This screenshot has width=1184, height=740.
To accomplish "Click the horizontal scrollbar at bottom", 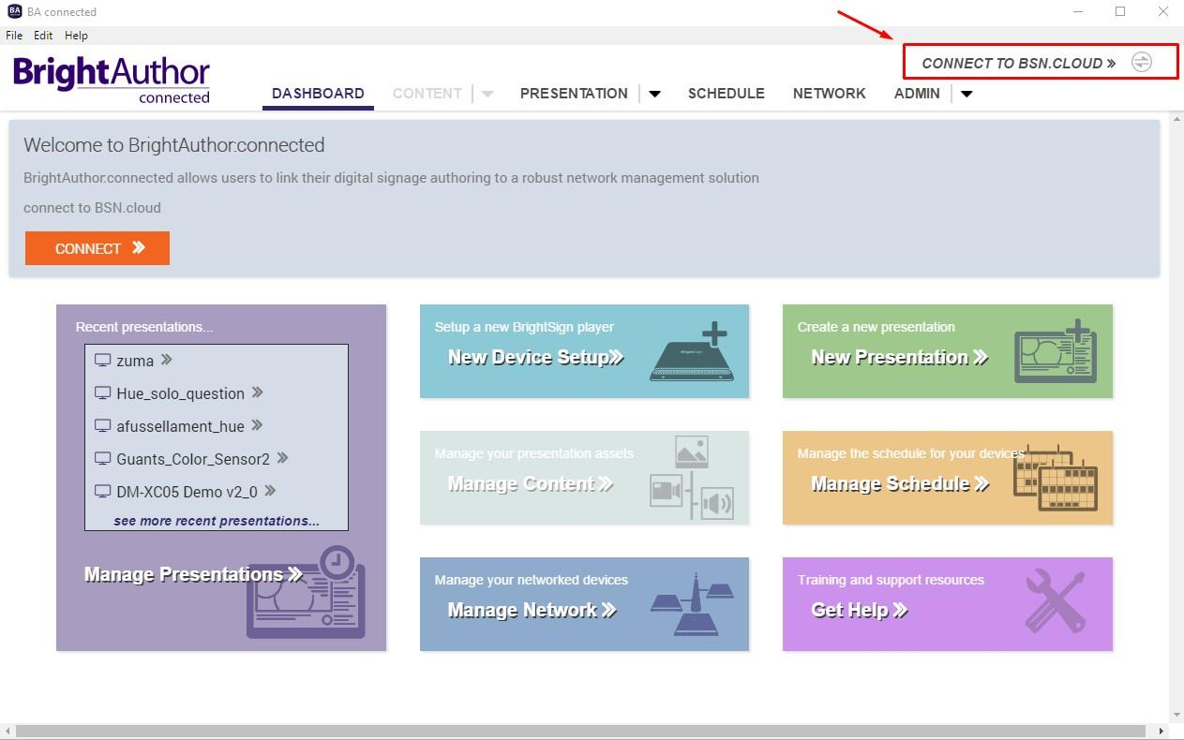I will point(581,731).
